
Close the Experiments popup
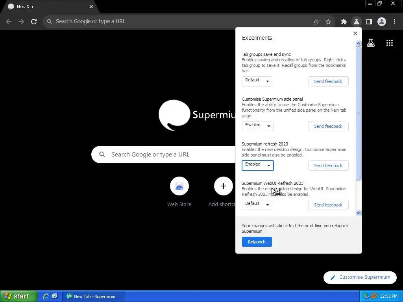click(x=355, y=33)
